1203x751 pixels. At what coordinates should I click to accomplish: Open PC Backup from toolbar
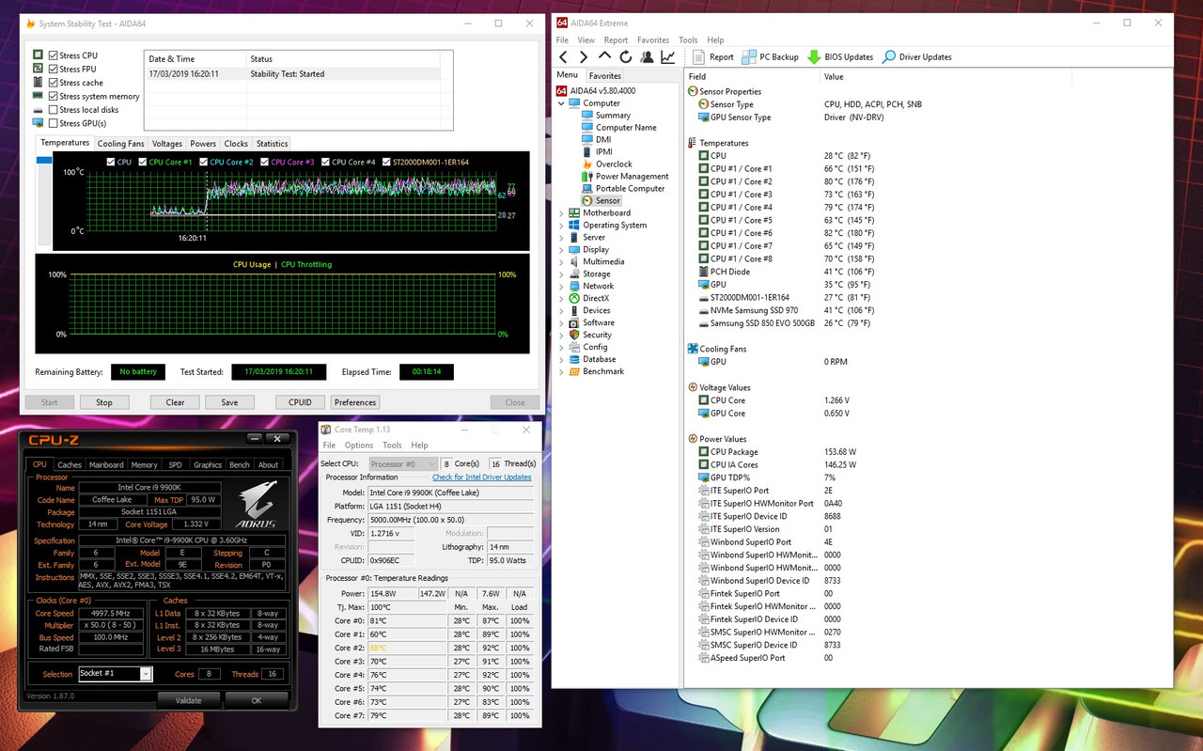point(771,57)
